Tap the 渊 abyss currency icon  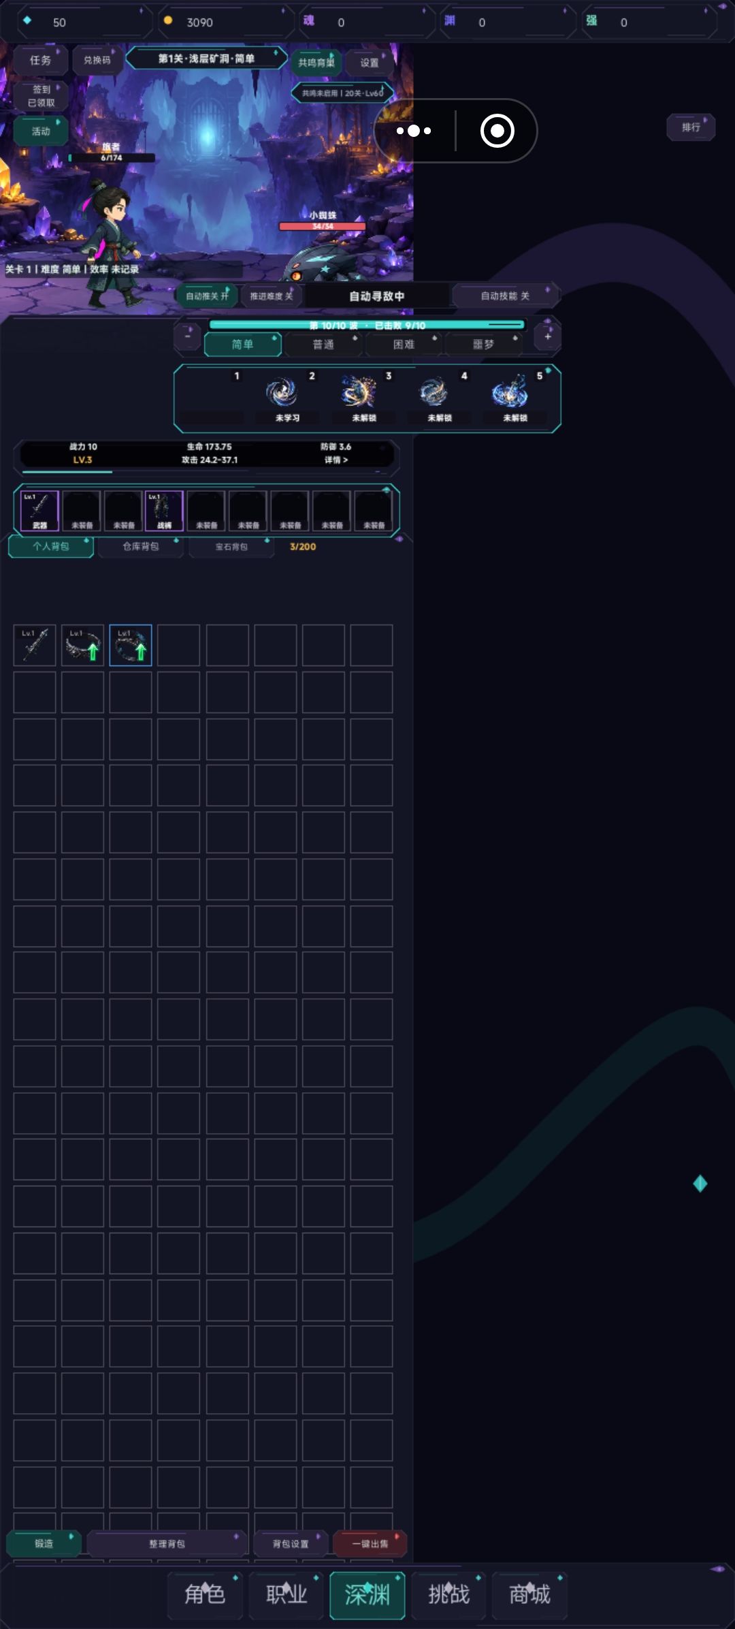[x=450, y=20]
